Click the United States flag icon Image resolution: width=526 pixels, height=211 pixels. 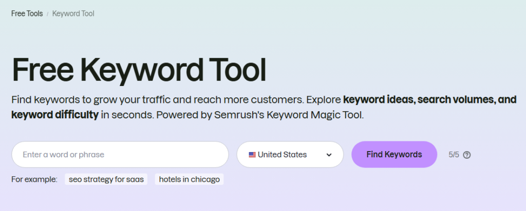252,155
